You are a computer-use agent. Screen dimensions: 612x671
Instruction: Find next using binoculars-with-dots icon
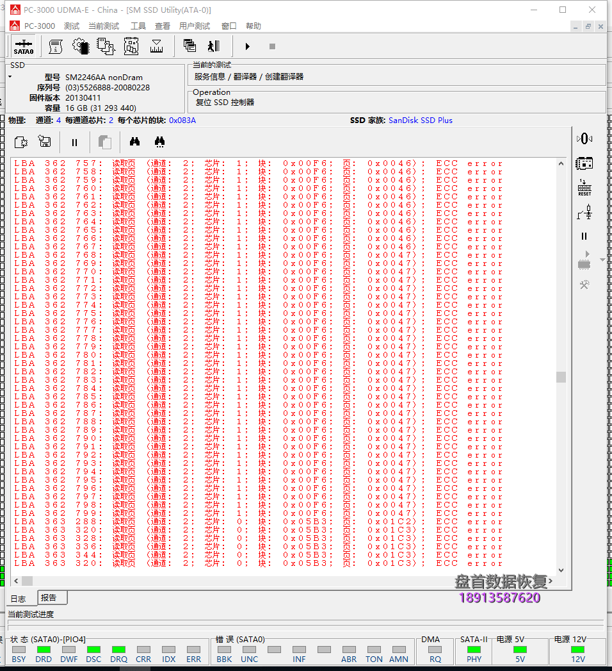click(160, 142)
